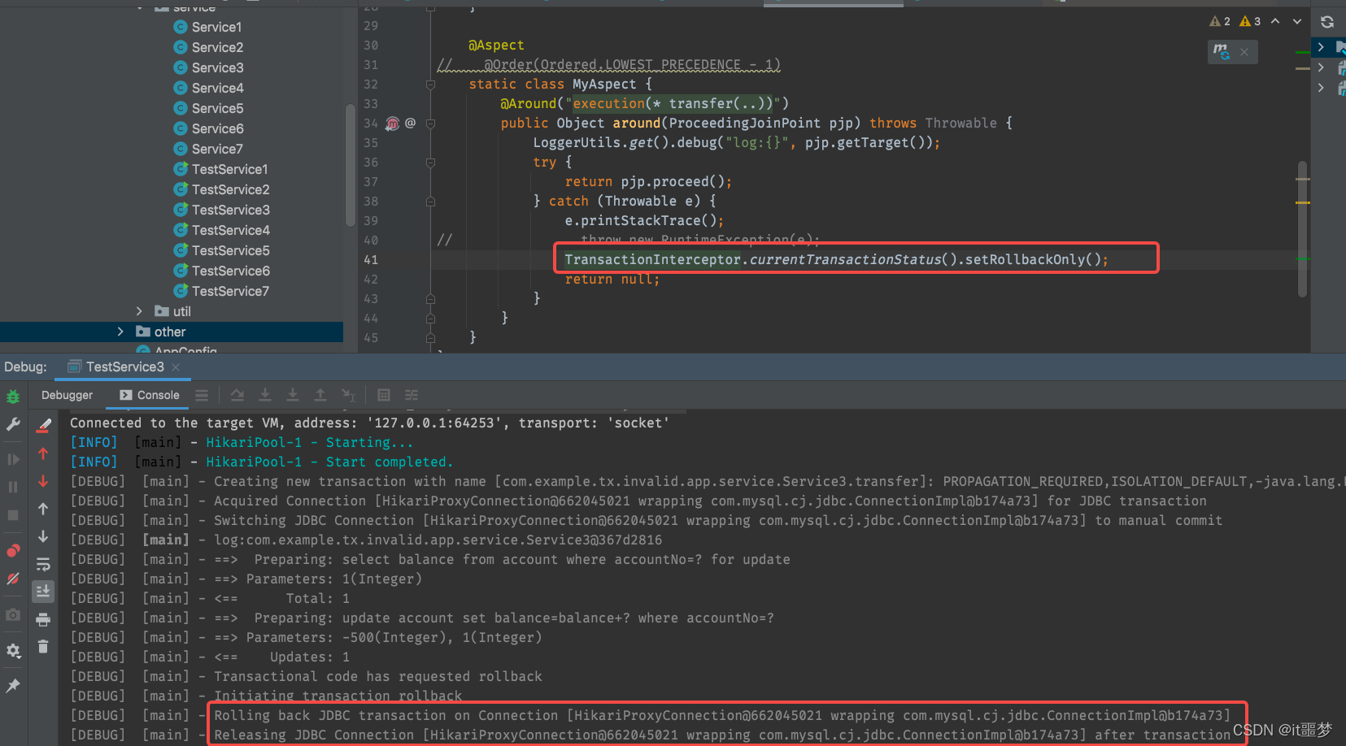Clear all console output with trash icon

pos(43,647)
